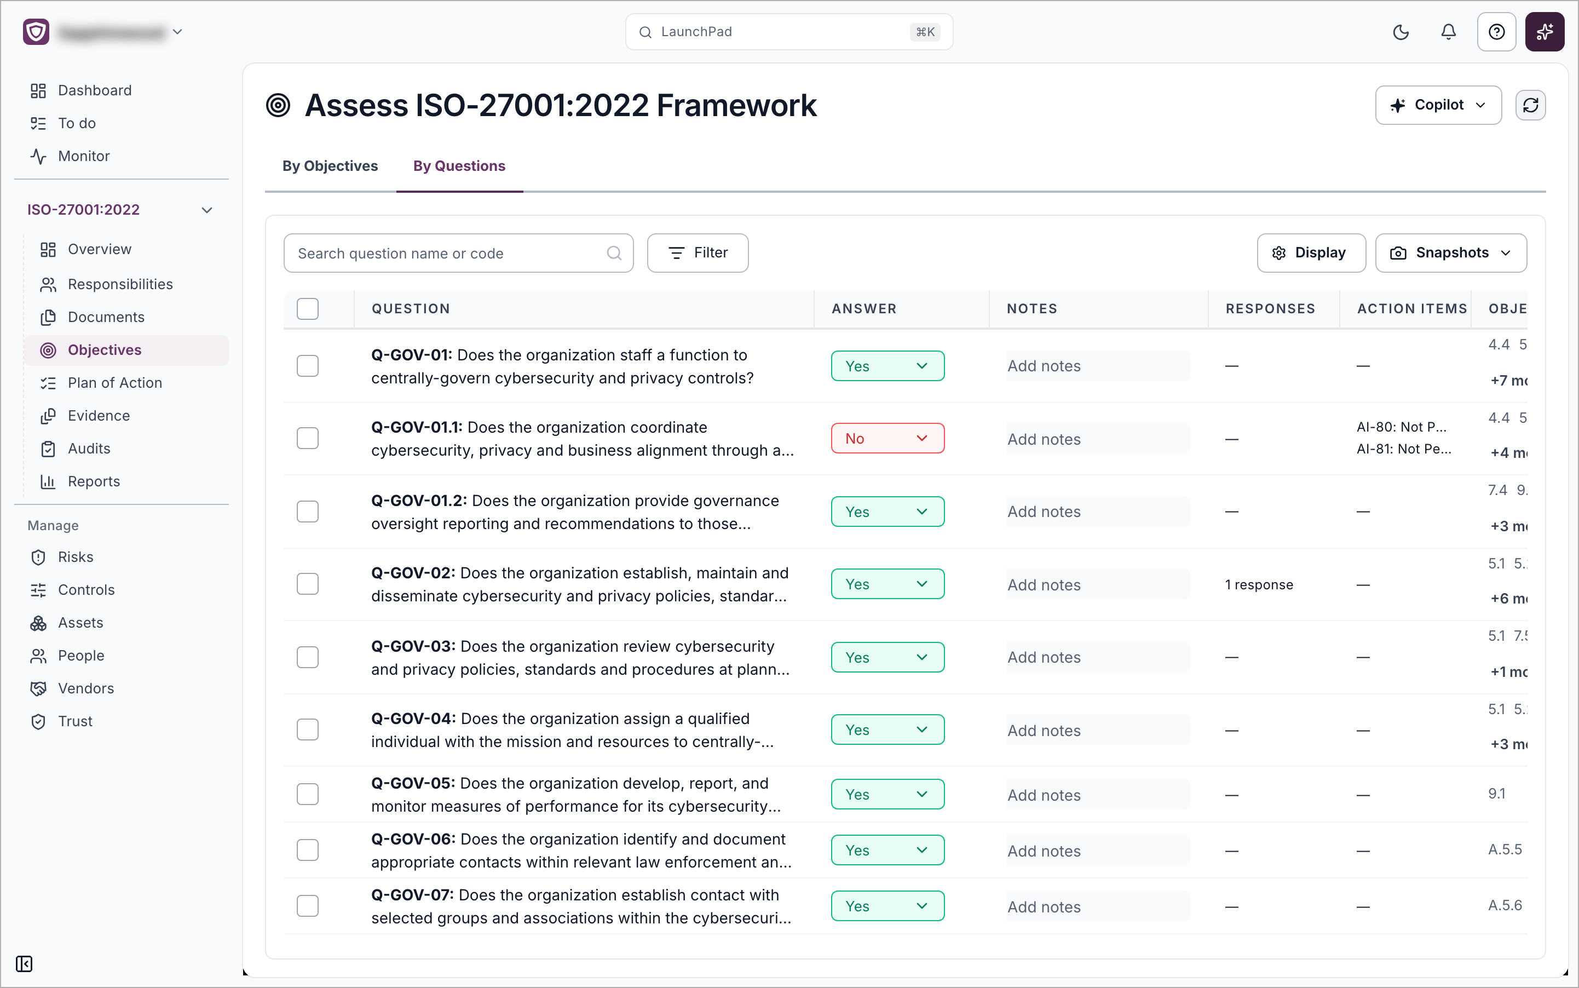Screen dimensions: 1579x988
Task: Open the Filter button
Action: [697, 253]
